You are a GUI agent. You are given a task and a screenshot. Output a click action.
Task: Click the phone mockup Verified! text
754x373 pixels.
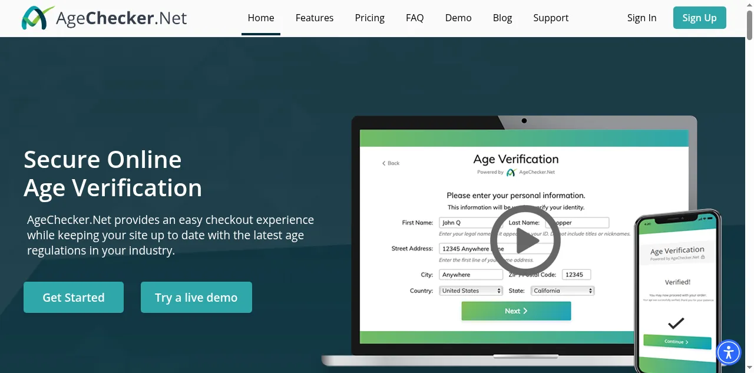click(x=677, y=282)
